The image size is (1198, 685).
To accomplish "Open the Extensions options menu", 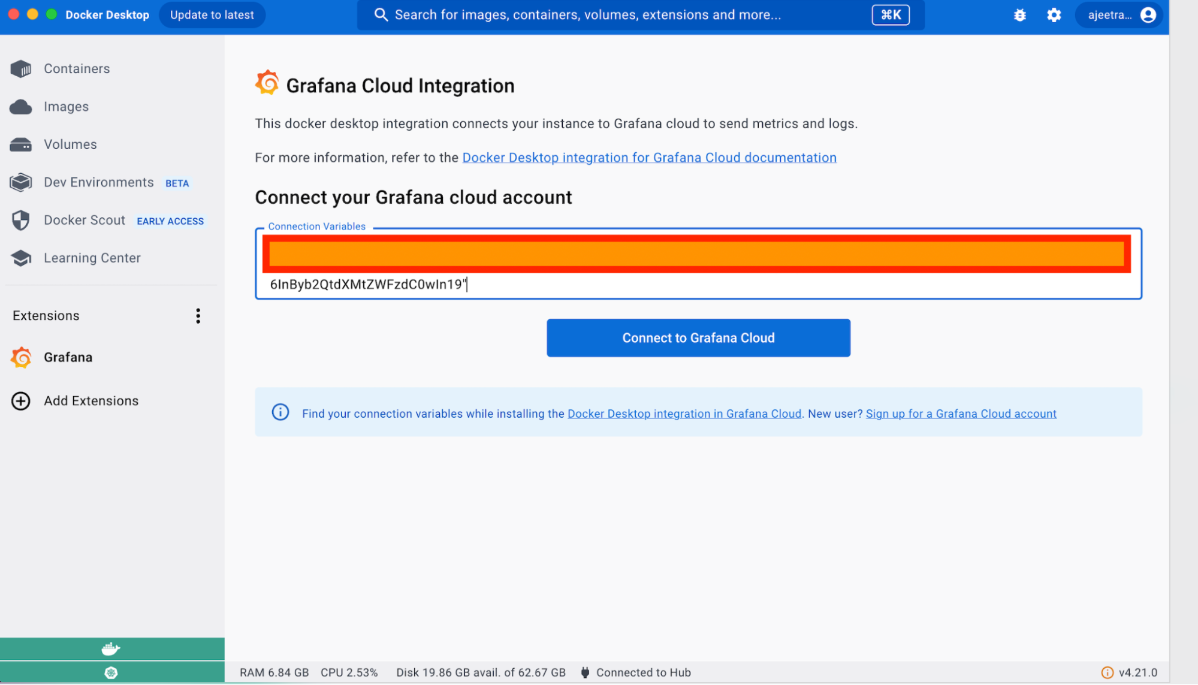I will (198, 316).
